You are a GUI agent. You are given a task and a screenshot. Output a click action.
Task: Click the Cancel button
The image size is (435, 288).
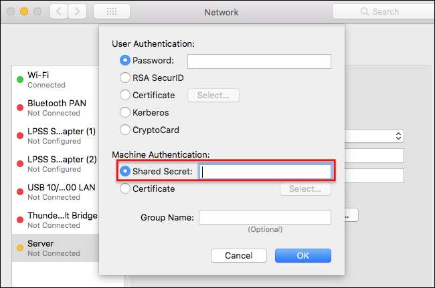click(239, 256)
